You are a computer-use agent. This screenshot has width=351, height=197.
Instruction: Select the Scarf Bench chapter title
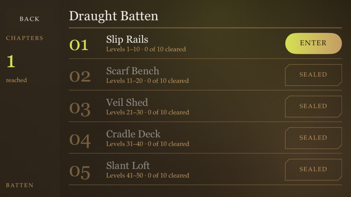click(133, 71)
